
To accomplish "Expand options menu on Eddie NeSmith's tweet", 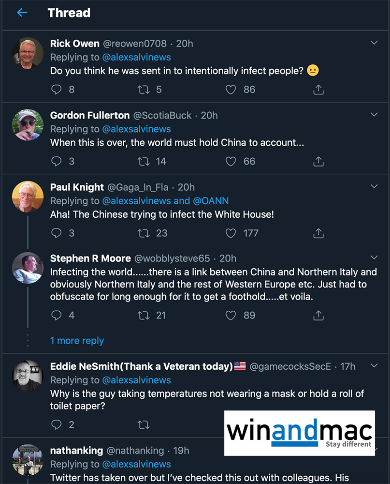I will click(374, 365).
